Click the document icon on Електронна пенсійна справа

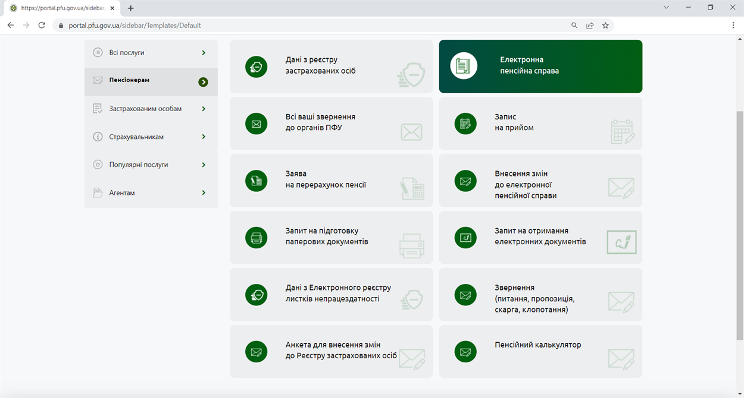tap(464, 66)
